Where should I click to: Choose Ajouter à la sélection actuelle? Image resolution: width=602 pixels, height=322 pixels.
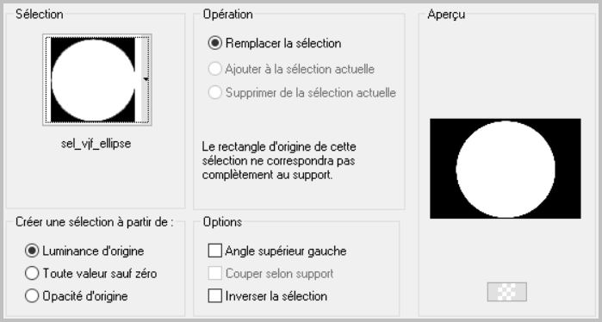tap(291, 69)
